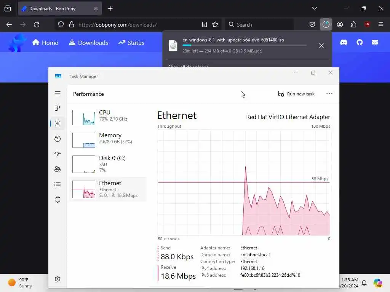Bookmark this page with star icon

click(x=215, y=25)
